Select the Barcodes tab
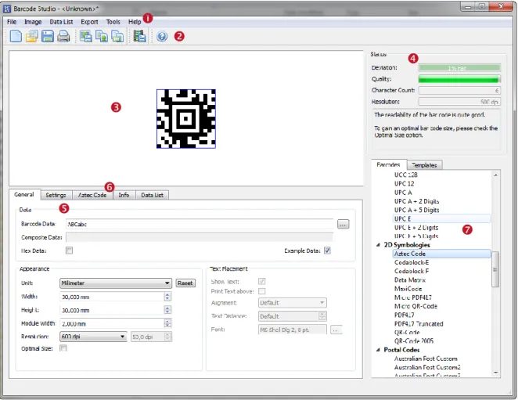The width and height of the screenshot is (518, 400). (388, 164)
